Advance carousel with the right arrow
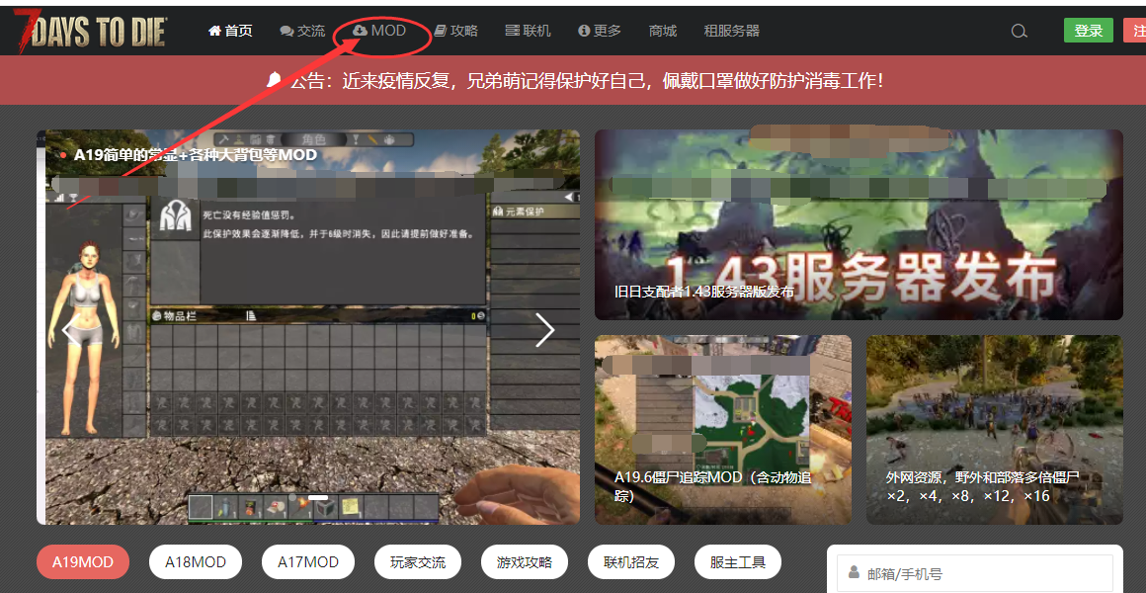Image resolution: width=1146 pixels, height=593 pixels. (x=545, y=330)
